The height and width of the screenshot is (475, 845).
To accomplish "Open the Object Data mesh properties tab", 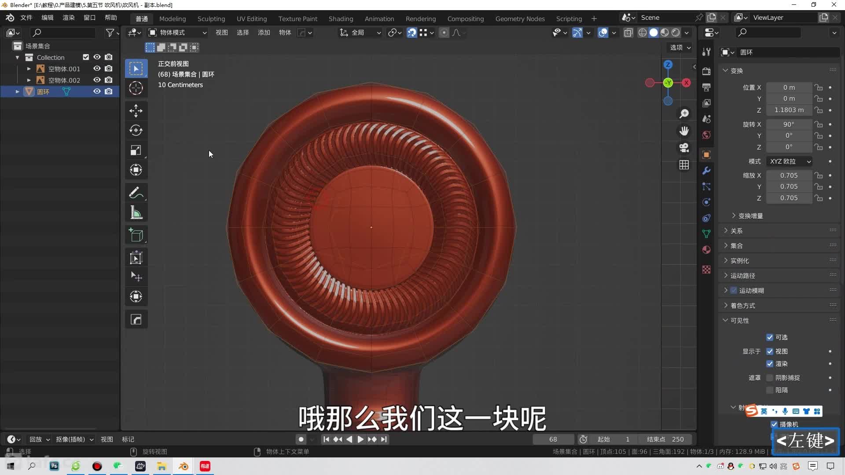I will (x=706, y=234).
